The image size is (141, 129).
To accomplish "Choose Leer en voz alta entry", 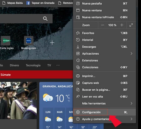I will tap(104, 97).
